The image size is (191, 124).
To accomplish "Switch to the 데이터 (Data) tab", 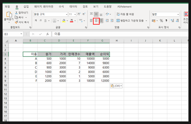I will (73, 6).
